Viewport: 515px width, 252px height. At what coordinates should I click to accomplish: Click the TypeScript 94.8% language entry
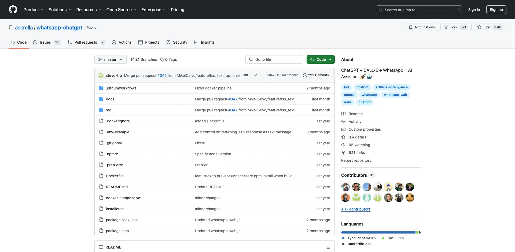[x=359, y=238]
